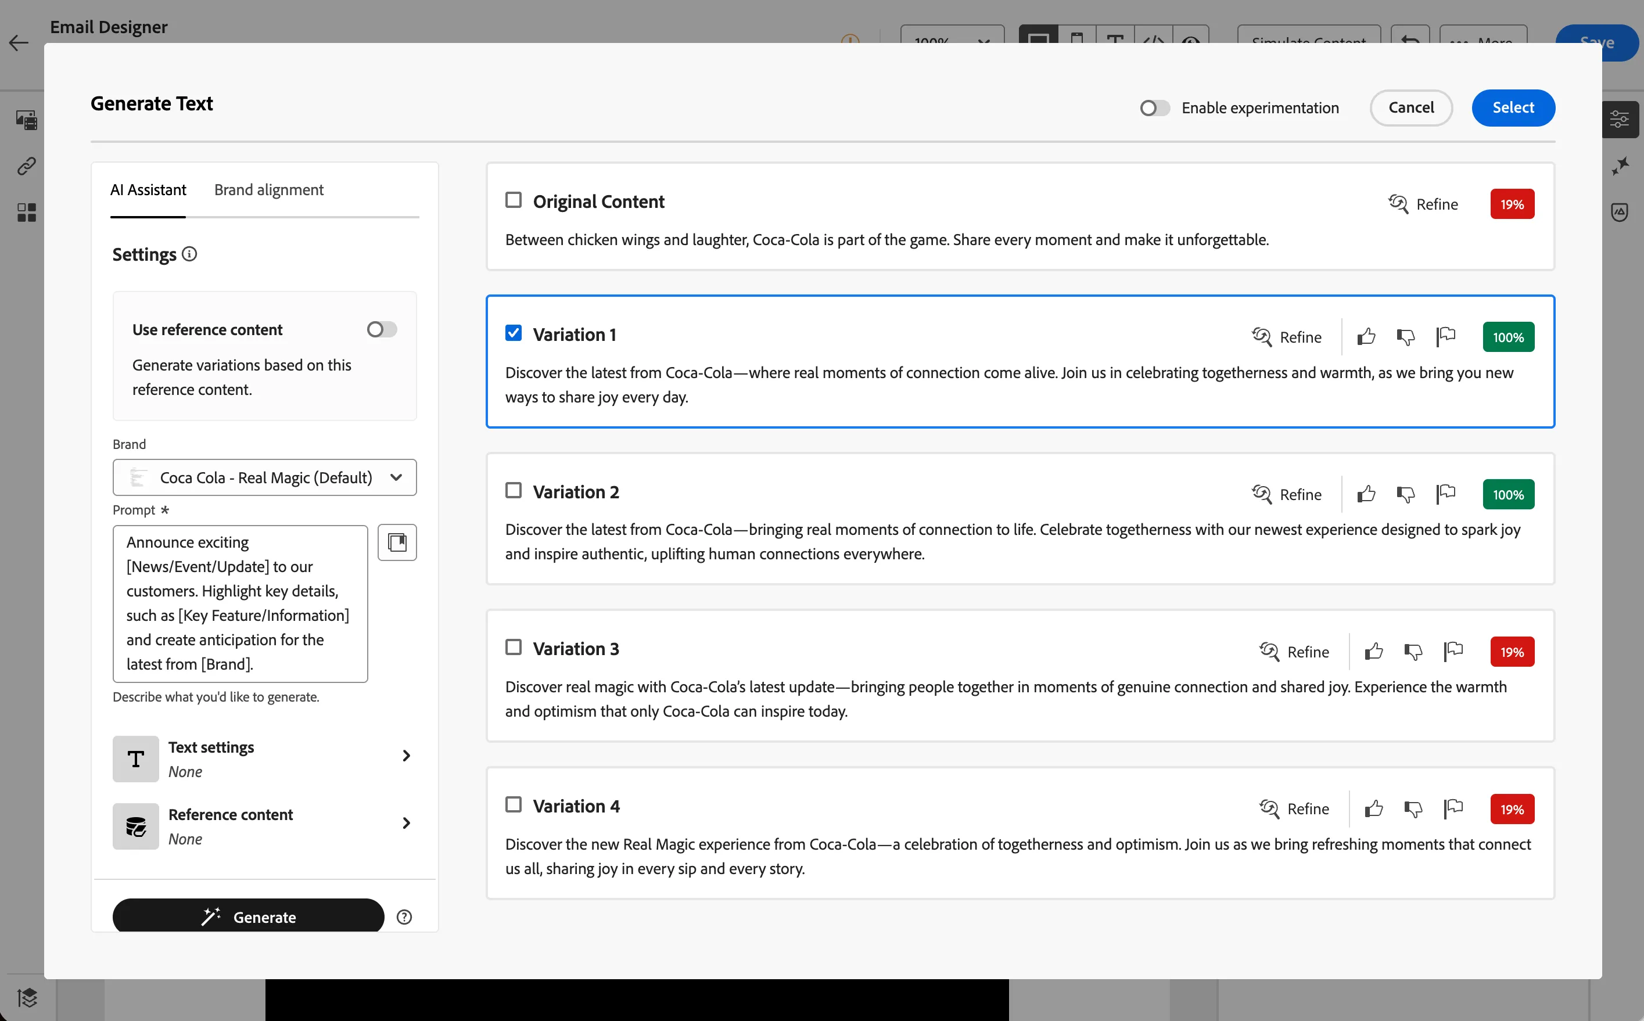Click the 19% score badge on Original Content
1644x1021 pixels.
pyautogui.click(x=1512, y=204)
